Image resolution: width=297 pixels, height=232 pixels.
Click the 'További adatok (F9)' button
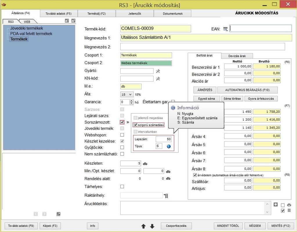pos(21,226)
